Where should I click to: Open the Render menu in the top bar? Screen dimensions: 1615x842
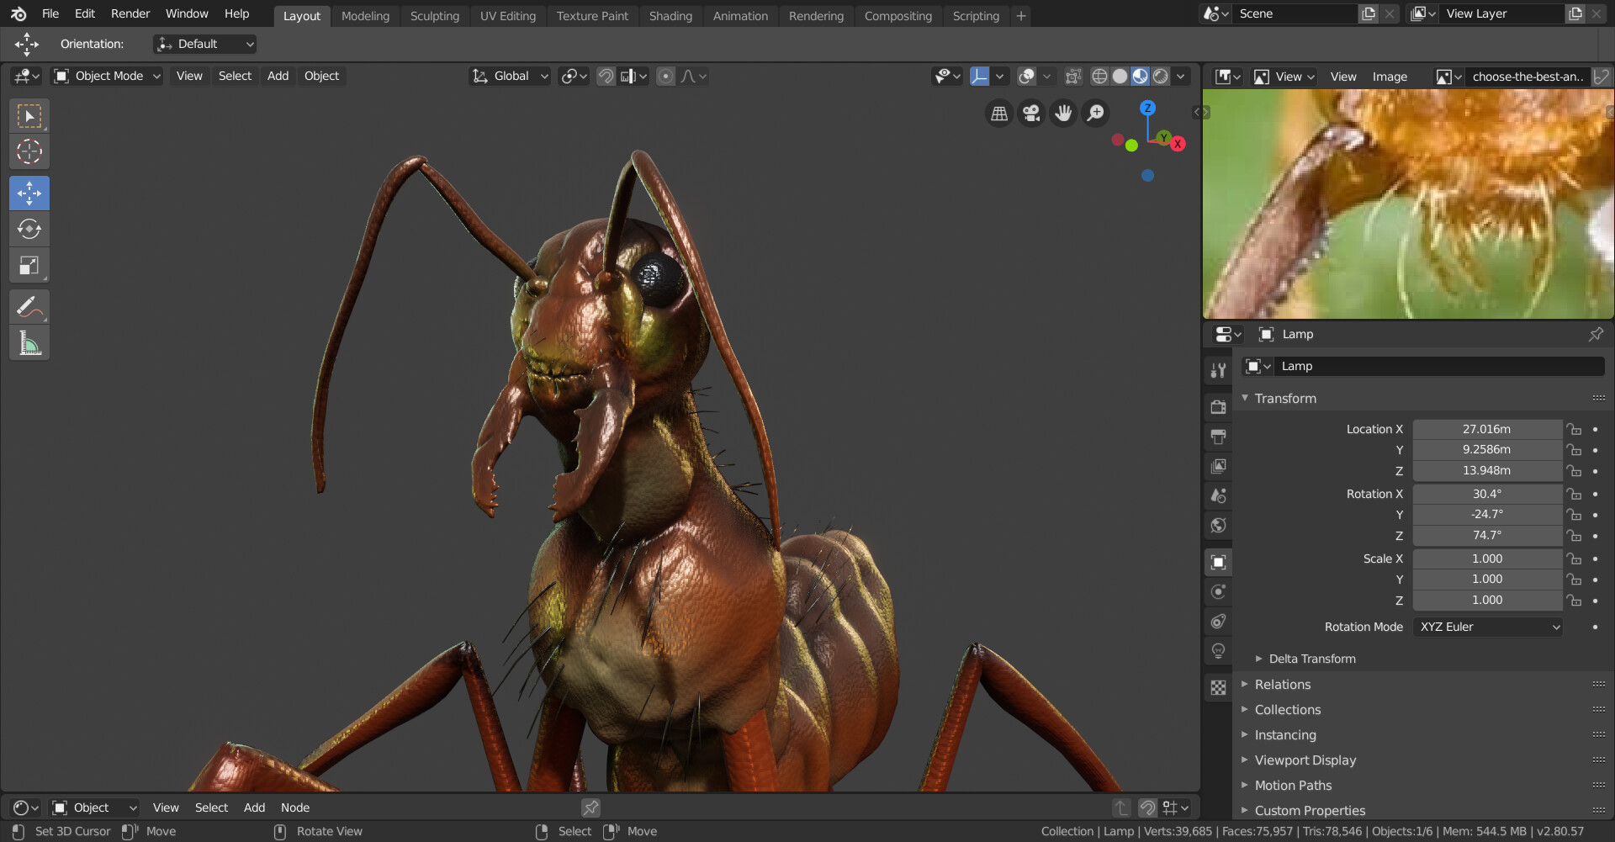[x=130, y=13]
